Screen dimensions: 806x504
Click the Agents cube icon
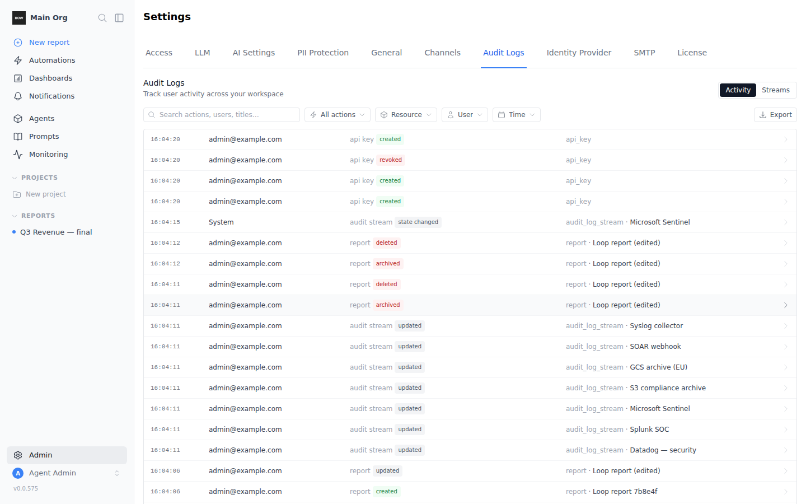click(x=18, y=119)
